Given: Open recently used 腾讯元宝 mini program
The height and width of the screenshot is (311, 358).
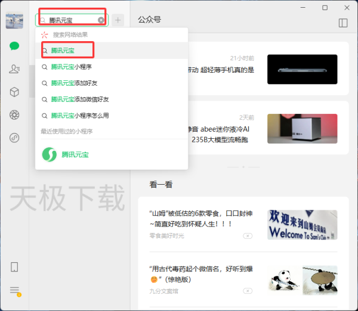Looking at the screenshot, I should (66, 154).
